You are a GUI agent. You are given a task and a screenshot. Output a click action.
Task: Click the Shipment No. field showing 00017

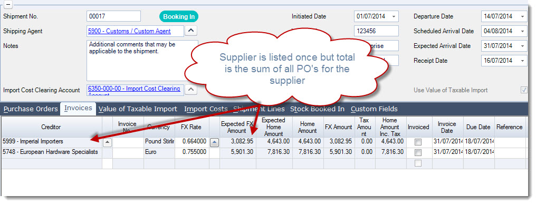[x=113, y=16]
